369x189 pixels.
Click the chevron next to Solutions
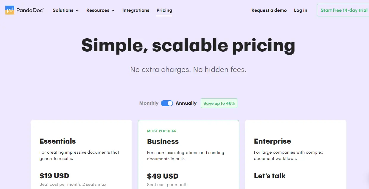tap(77, 11)
